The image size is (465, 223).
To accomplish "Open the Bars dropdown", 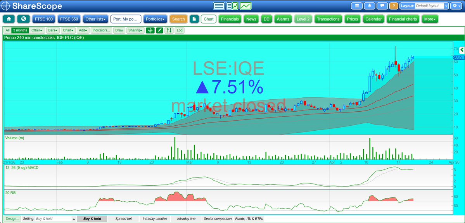I will coord(54,30).
